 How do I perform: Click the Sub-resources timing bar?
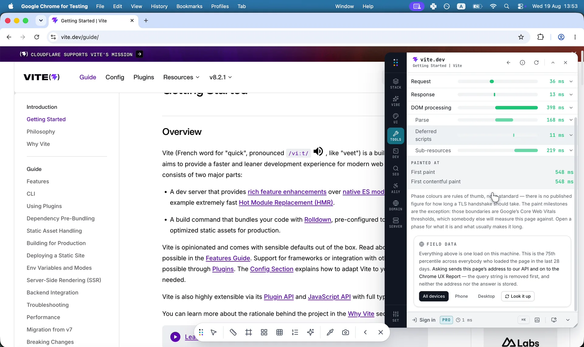click(x=498, y=150)
